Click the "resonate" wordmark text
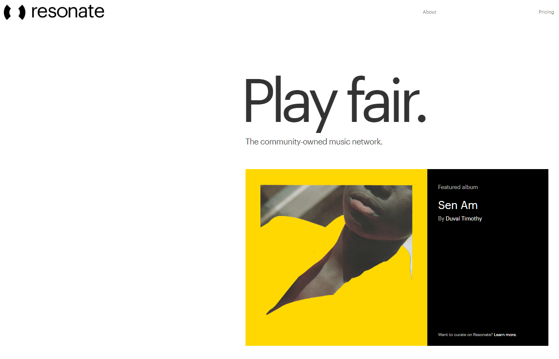 click(68, 12)
